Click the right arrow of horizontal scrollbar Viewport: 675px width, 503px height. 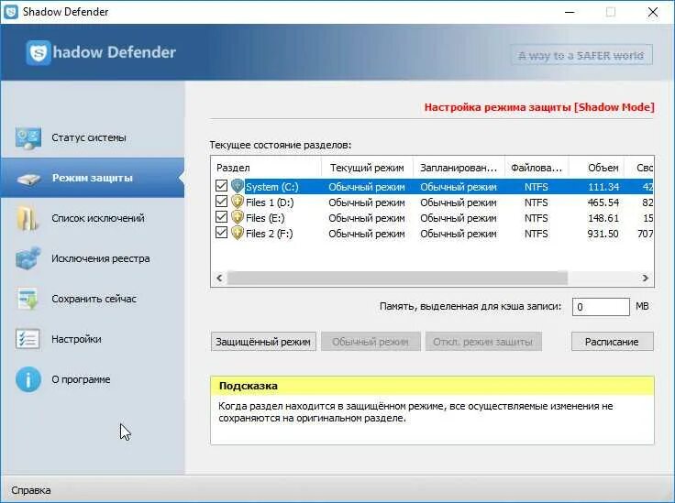point(645,279)
